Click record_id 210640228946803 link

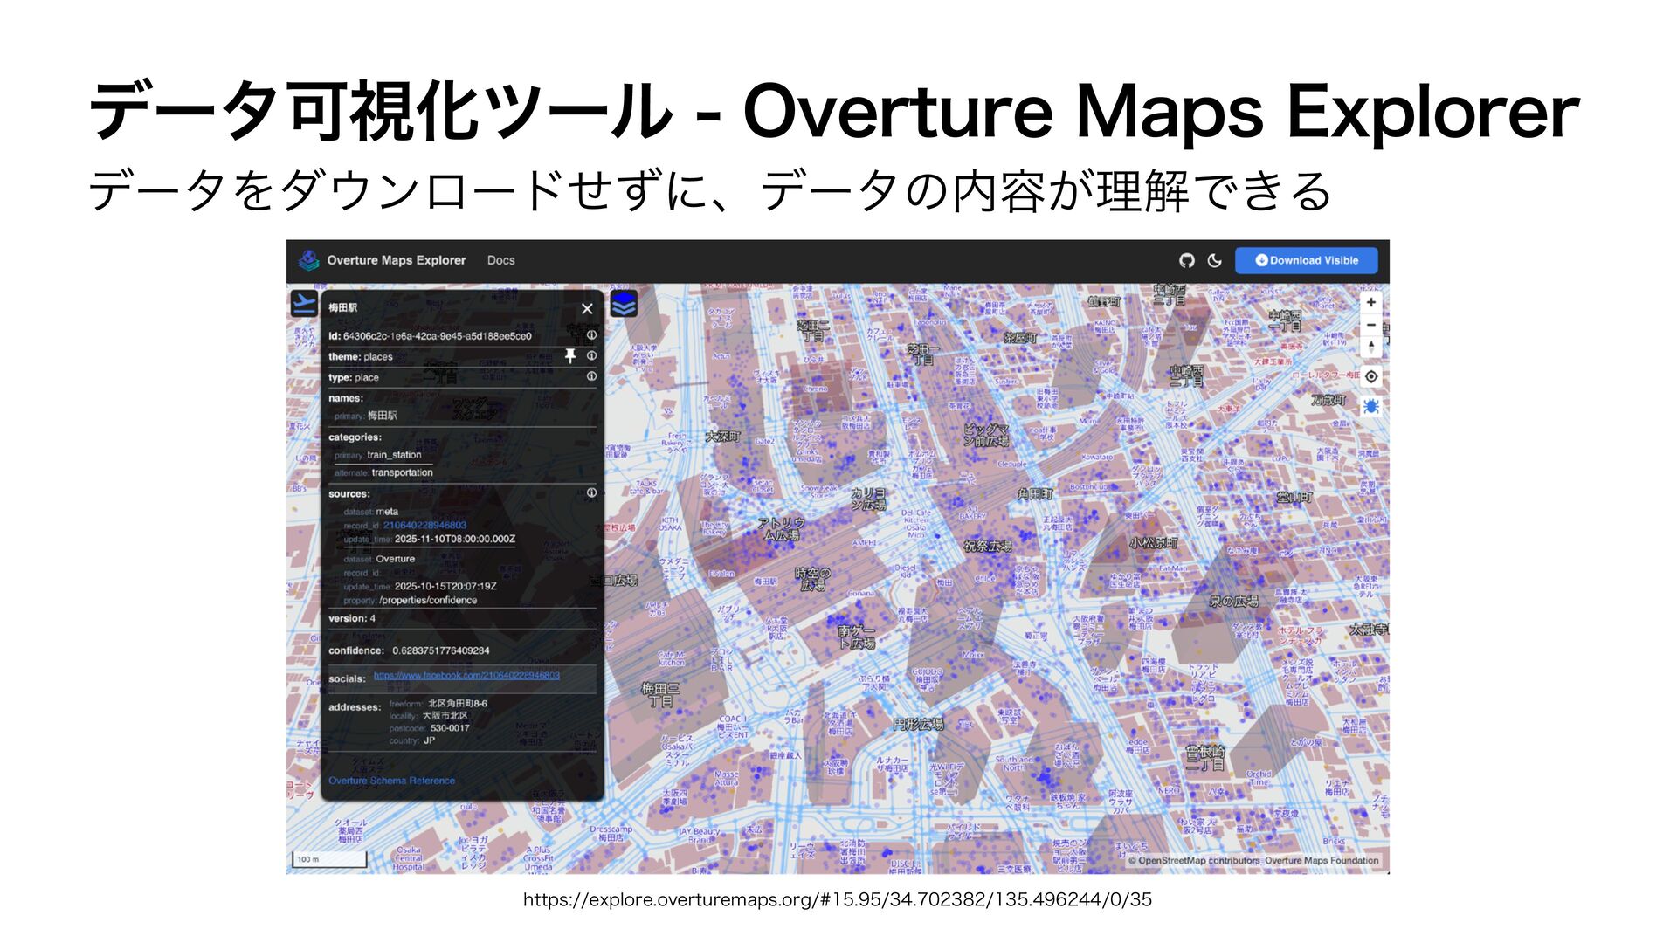[424, 526]
